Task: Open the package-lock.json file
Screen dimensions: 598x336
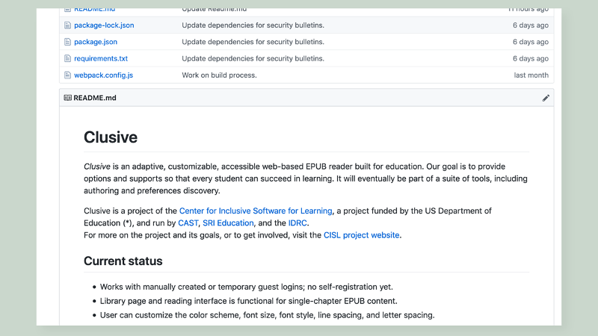Action: [104, 25]
